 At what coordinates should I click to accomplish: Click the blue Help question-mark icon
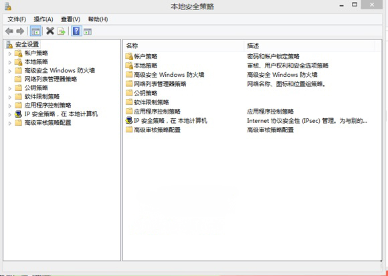[x=76, y=31]
